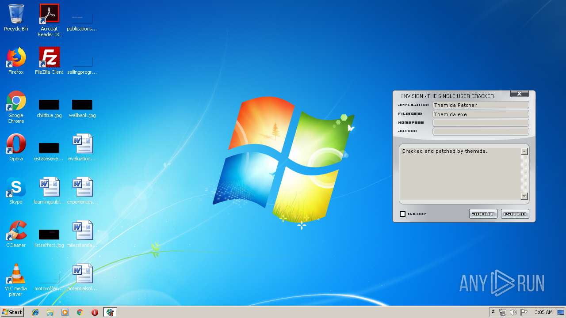Click the Patch button
This screenshot has height=318, width=566.
515,214
